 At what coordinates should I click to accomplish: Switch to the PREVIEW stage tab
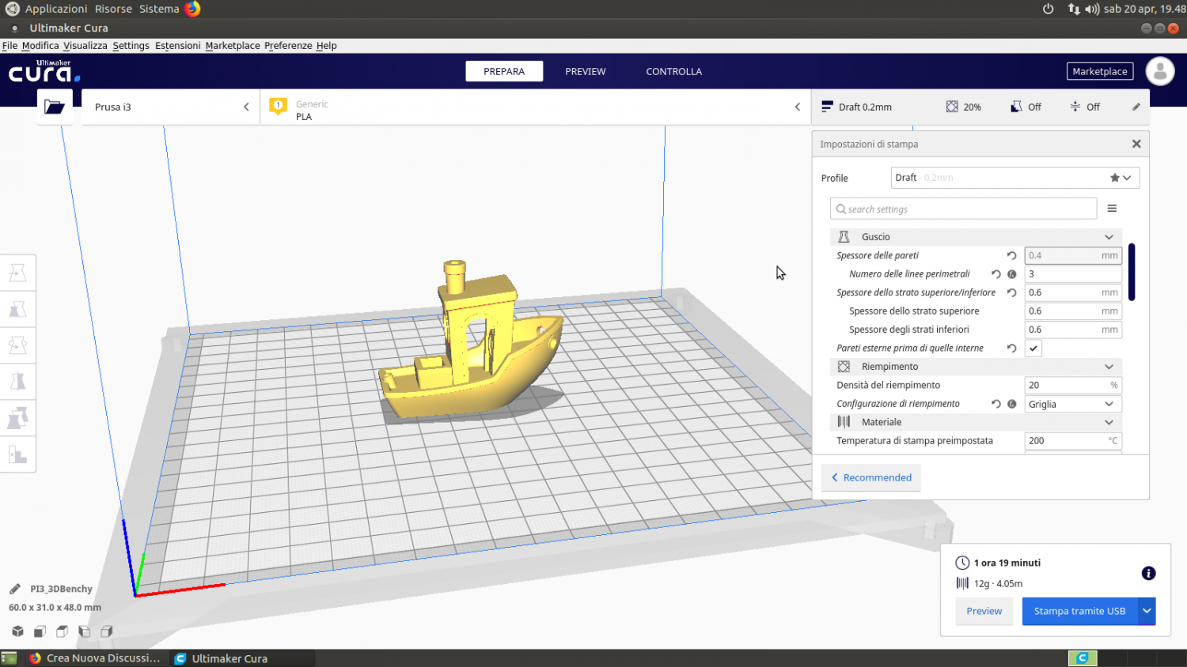[586, 71]
